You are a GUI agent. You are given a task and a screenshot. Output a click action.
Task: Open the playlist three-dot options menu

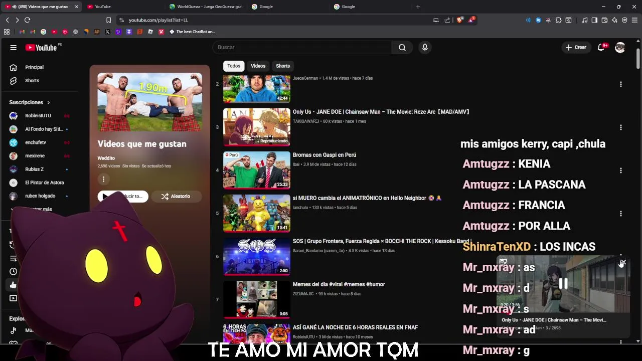click(104, 179)
